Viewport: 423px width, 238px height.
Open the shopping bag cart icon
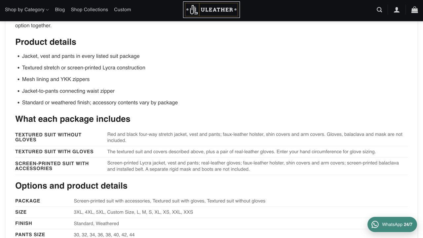[414, 10]
